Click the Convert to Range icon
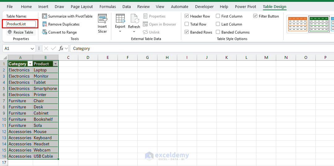This screenshot has width=334, height=166. (45, 32)
